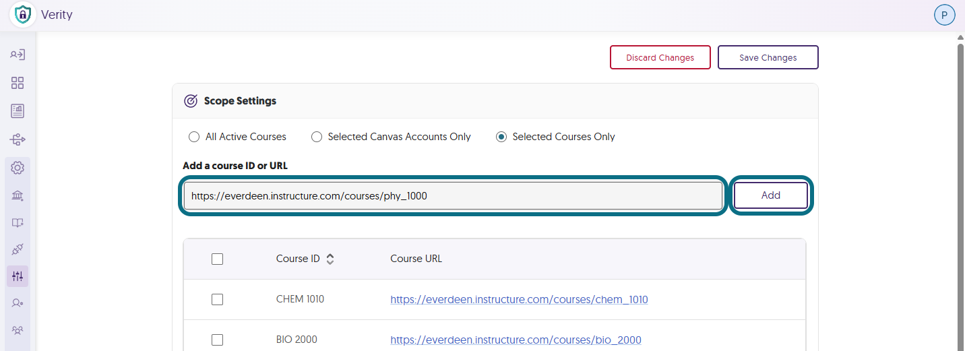Viewport: 965px width, 351px height.
Task: Open the sidebar login arrow icon
Action: click(18, 55)
